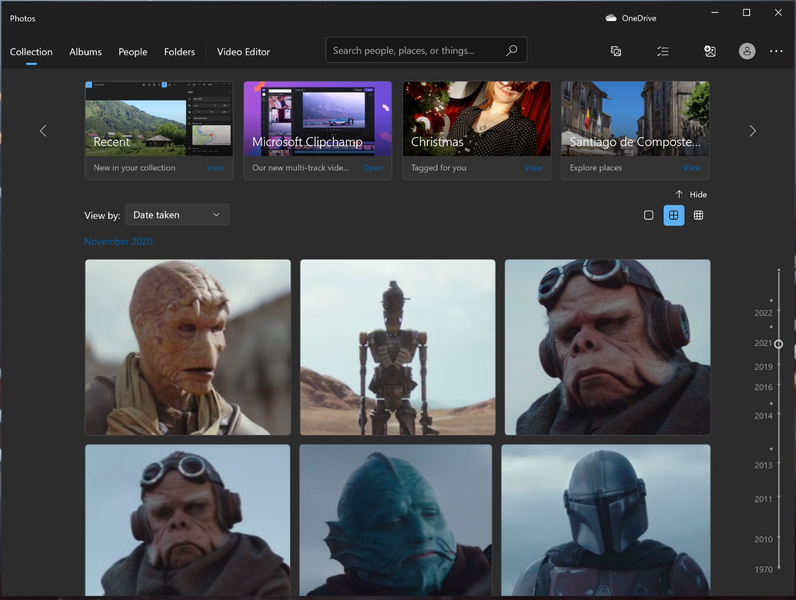Switch to large single-square view
This screenshot has height=600, width=796.
pos(649,215)
